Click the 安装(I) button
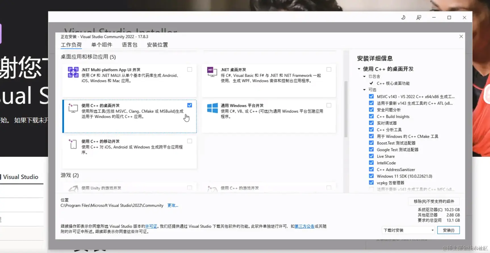Viewport: 490px width, 253px height. 449,230
